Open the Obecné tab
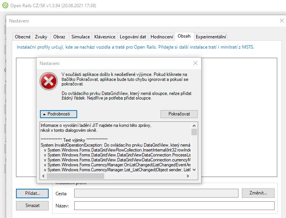286x218 pixels. (x=22, y=37)
